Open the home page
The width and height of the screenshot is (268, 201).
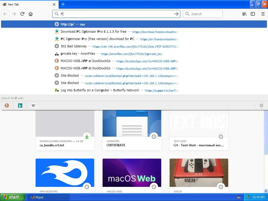pyautogui.click(x=31, y=14)
